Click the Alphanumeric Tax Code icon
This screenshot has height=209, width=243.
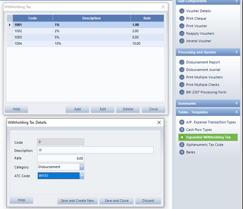[x=182, y=145]
